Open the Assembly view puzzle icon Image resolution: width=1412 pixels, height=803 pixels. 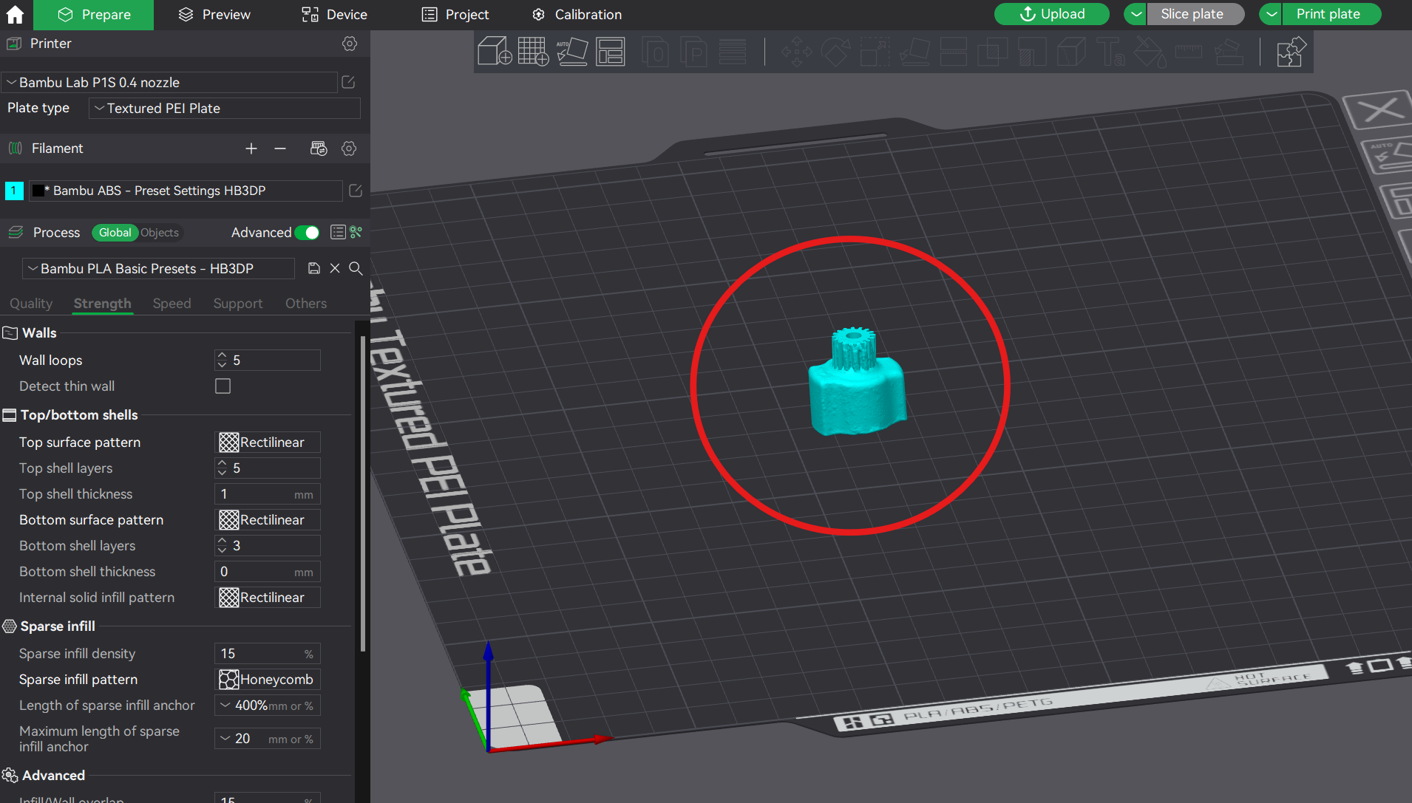(1291, 52)
